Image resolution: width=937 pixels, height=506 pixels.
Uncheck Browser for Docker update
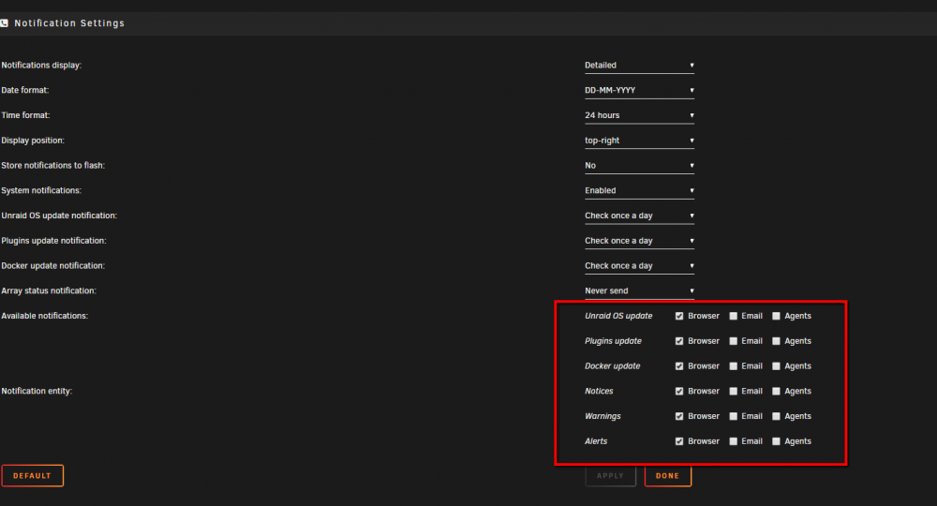tap(679, 366)
